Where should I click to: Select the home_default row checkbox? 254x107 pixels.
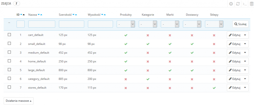point(9,61)
